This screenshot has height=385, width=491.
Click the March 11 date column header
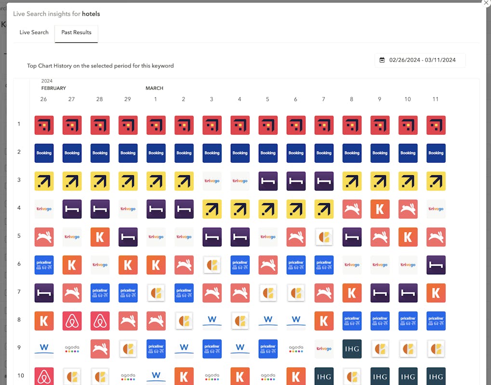436,100
